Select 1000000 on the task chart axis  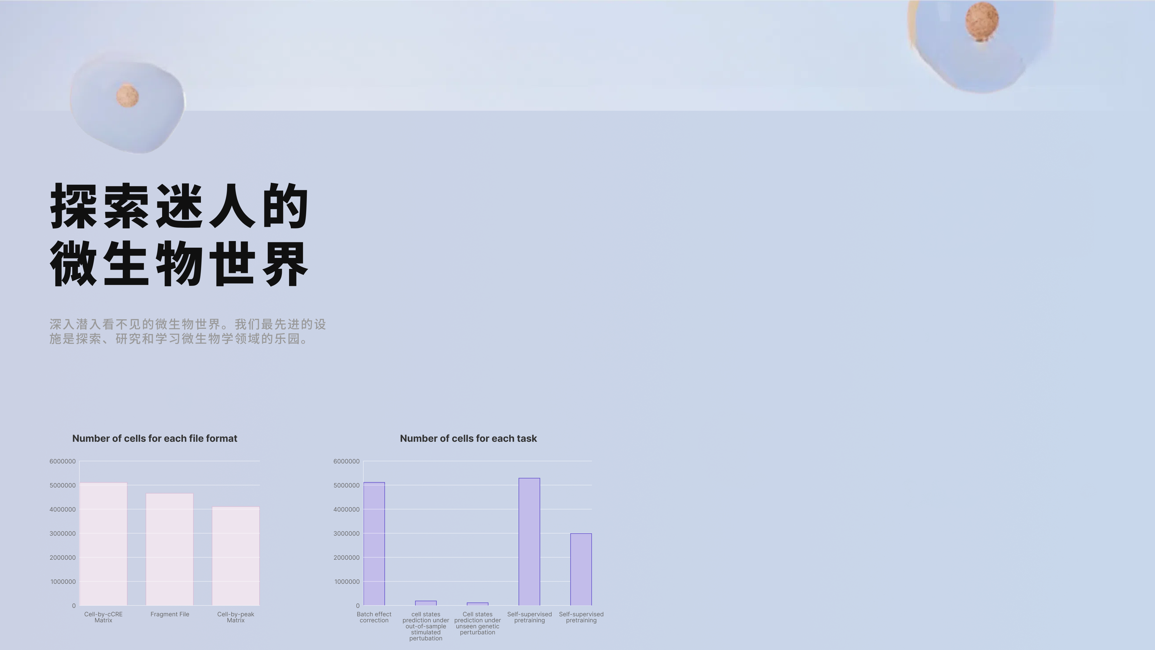[x=346, y=582]
